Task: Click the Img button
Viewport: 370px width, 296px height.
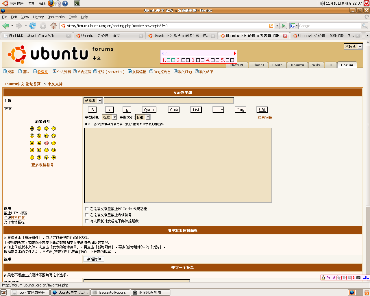Action: (x=241, y=110)
